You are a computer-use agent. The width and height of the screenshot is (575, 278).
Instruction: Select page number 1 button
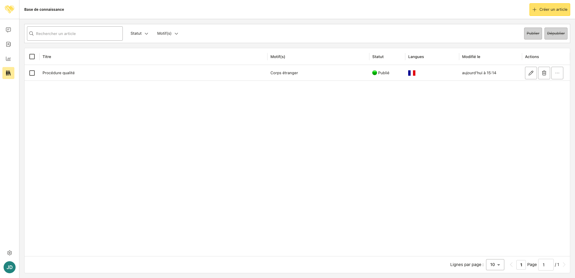(521, 265)
